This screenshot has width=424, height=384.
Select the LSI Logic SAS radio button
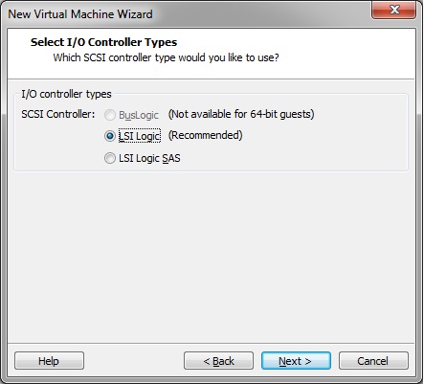click(109, 158)
